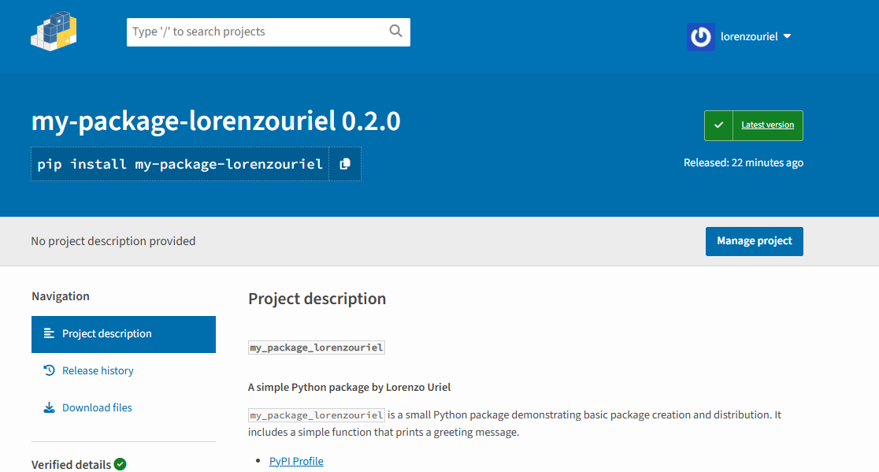This screenshot has width=879, height=472.
Task: Click the PyPI blocks logo
Action: click(53, 33)
